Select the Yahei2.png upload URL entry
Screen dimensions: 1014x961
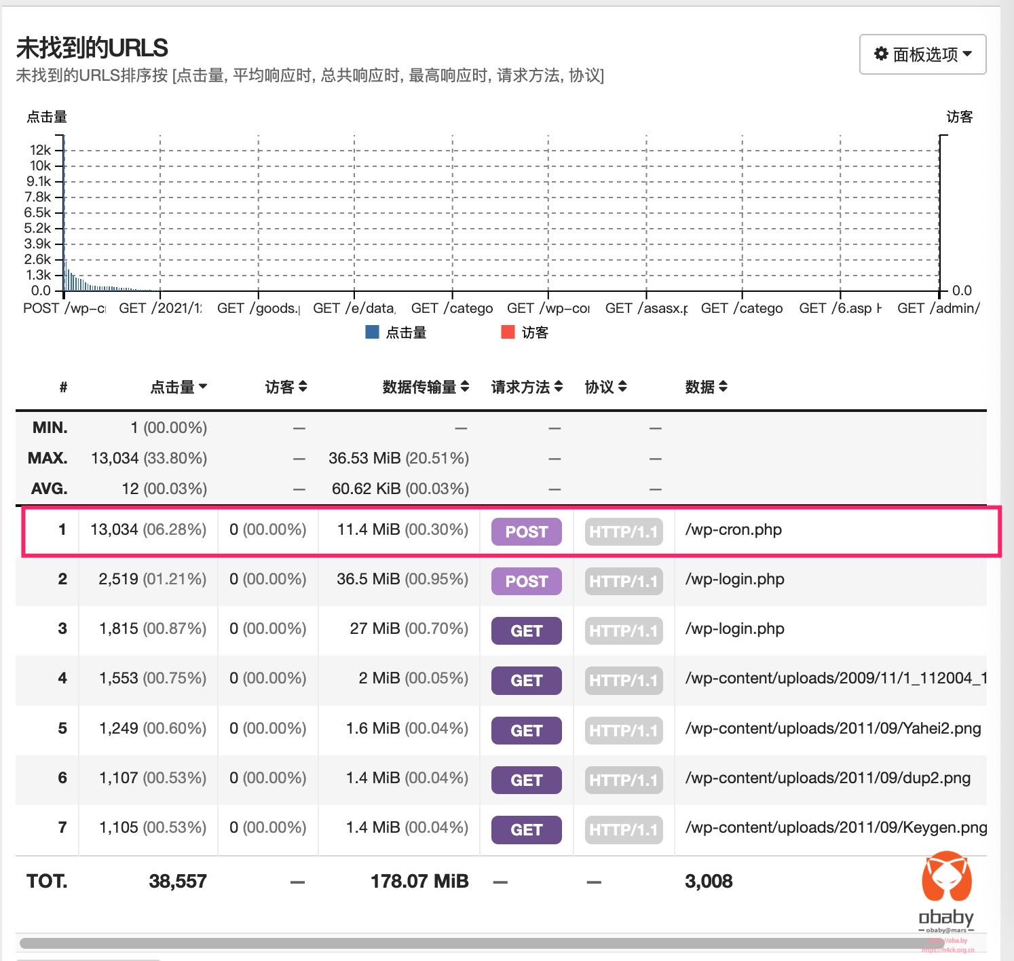[833, 728]
